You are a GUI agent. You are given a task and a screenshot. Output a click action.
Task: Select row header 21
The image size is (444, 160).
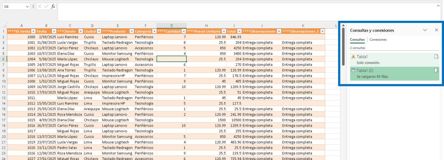tap(3, 142)
